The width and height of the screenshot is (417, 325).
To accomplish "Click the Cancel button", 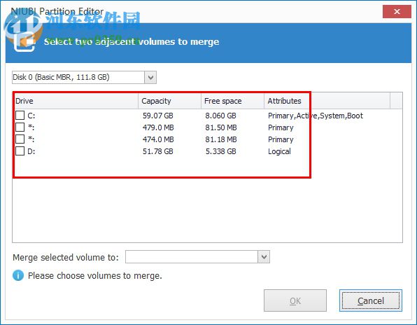I will [370, 300].
